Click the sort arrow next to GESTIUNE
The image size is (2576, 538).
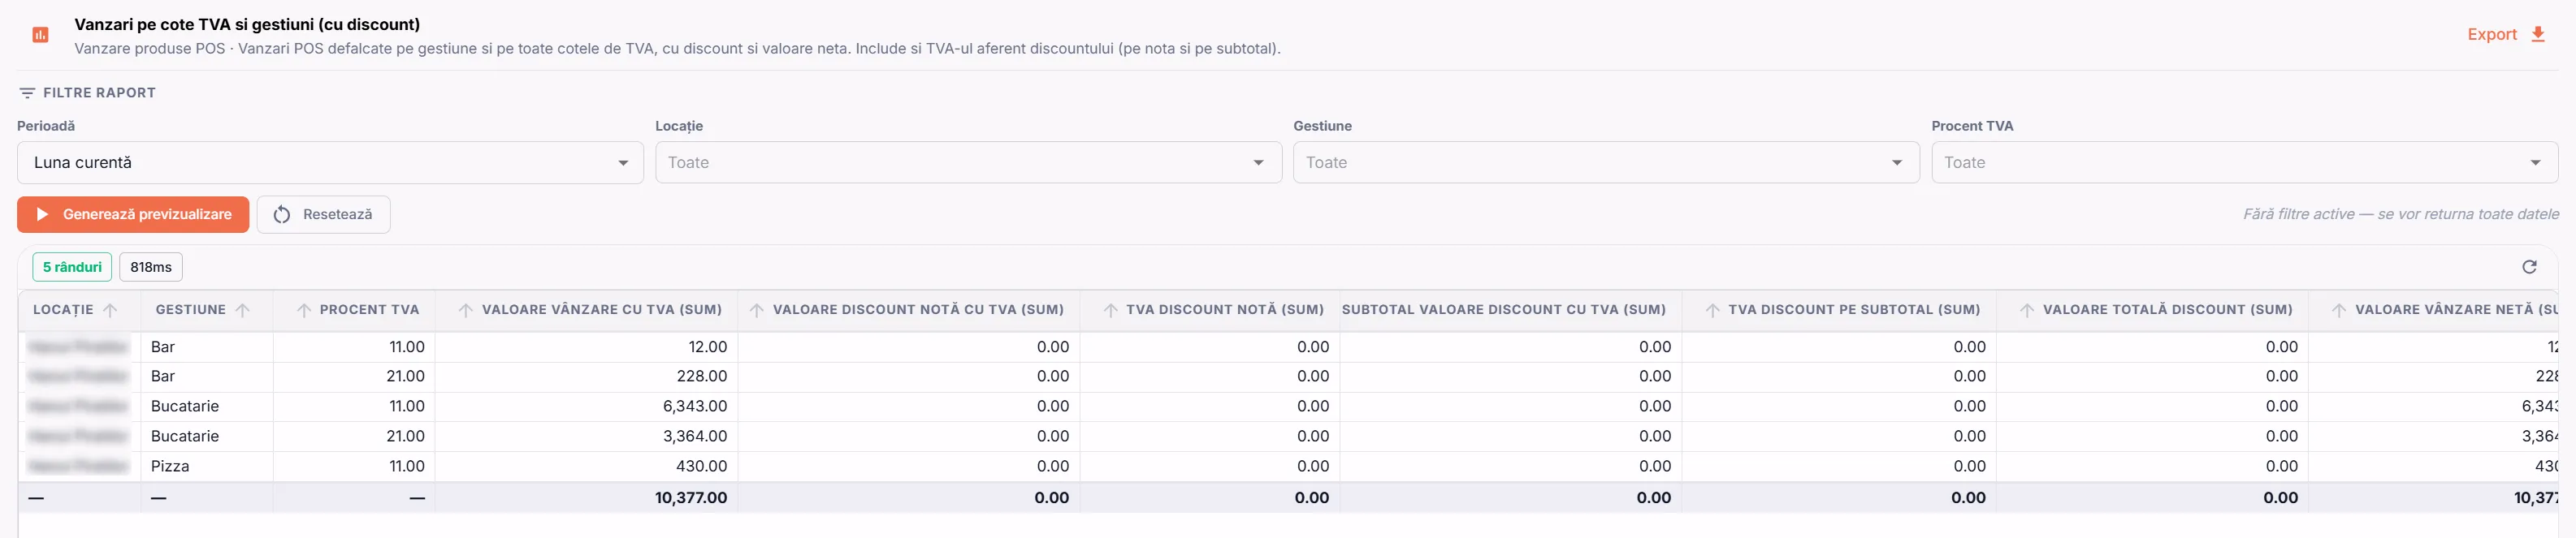(242, 311)
